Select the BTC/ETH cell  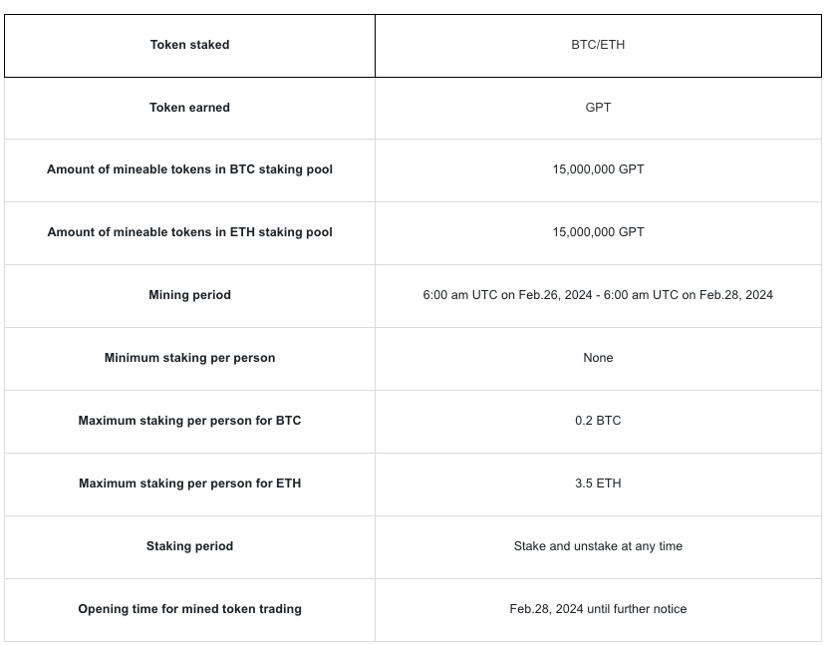598,45
